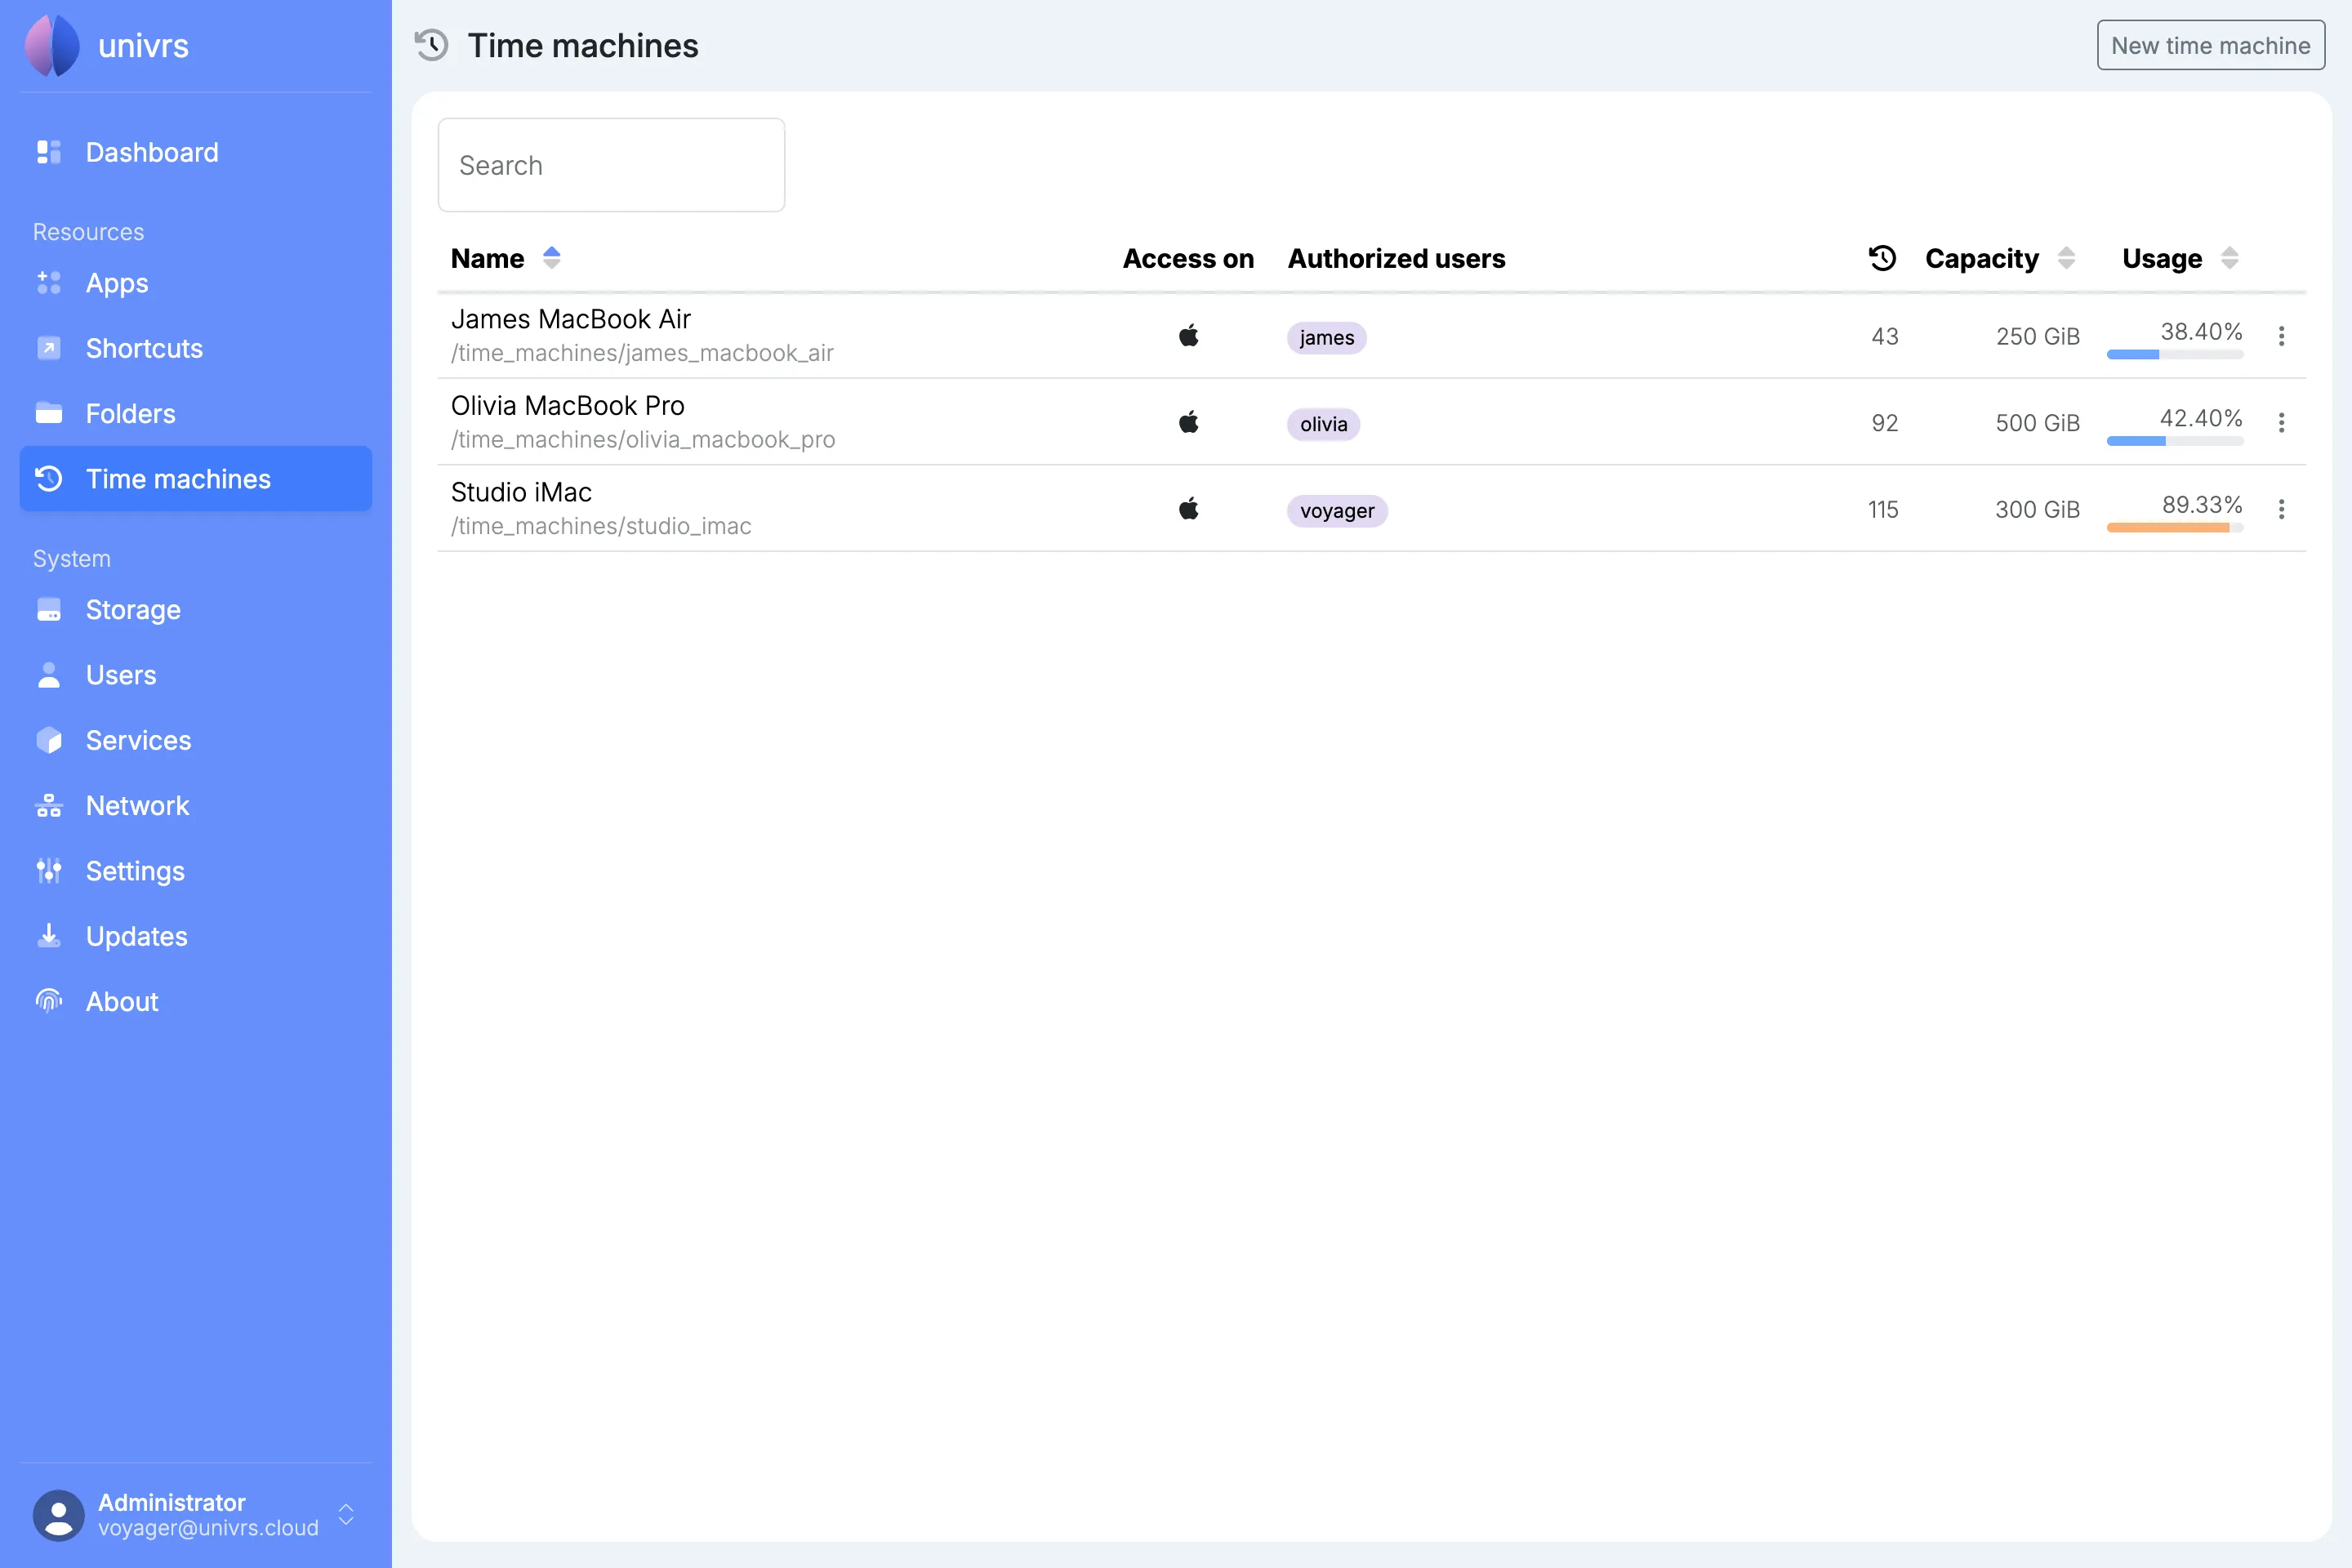
Task: Click snapshot count 115
Action: point(1883,509)
